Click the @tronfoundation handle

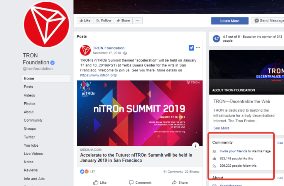pyautogui.click(x=38, y=69)
